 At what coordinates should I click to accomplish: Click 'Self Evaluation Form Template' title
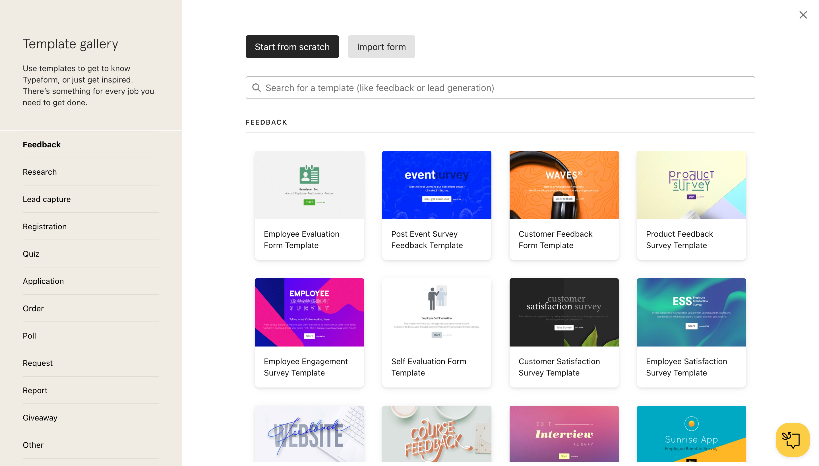(428, 367)
